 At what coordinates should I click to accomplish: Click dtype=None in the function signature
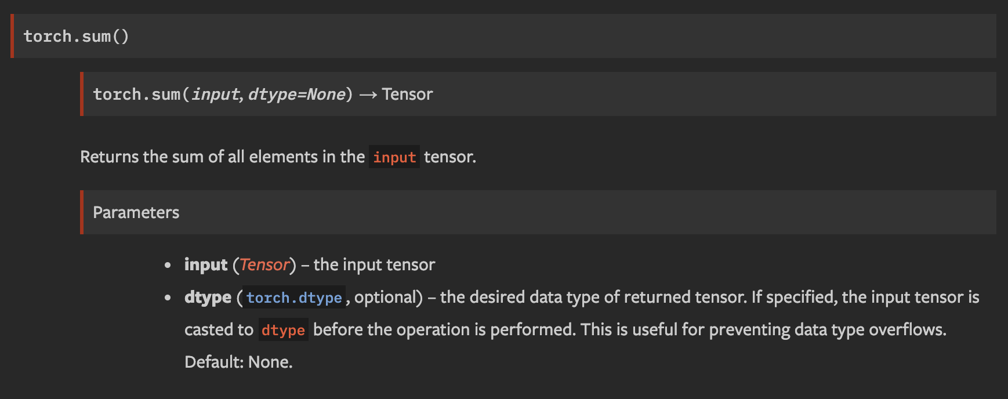(x=296, y=95)
